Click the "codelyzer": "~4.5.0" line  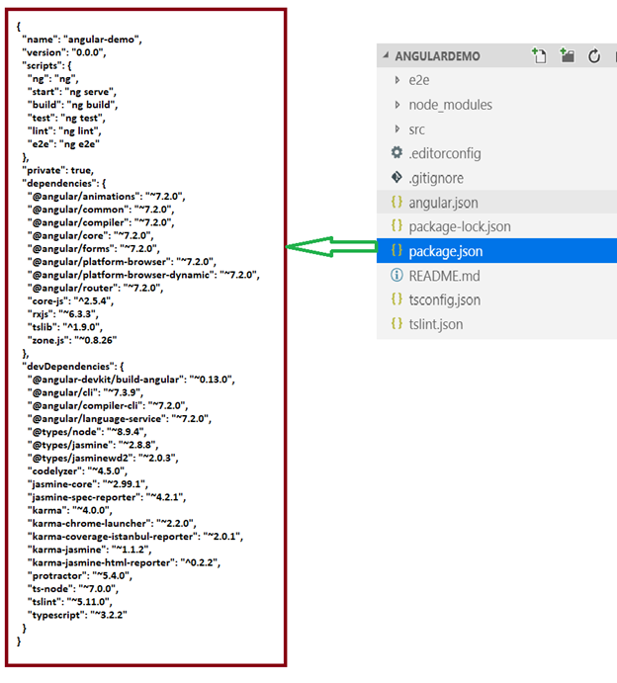pyautogui.click(x=77, y=470)
